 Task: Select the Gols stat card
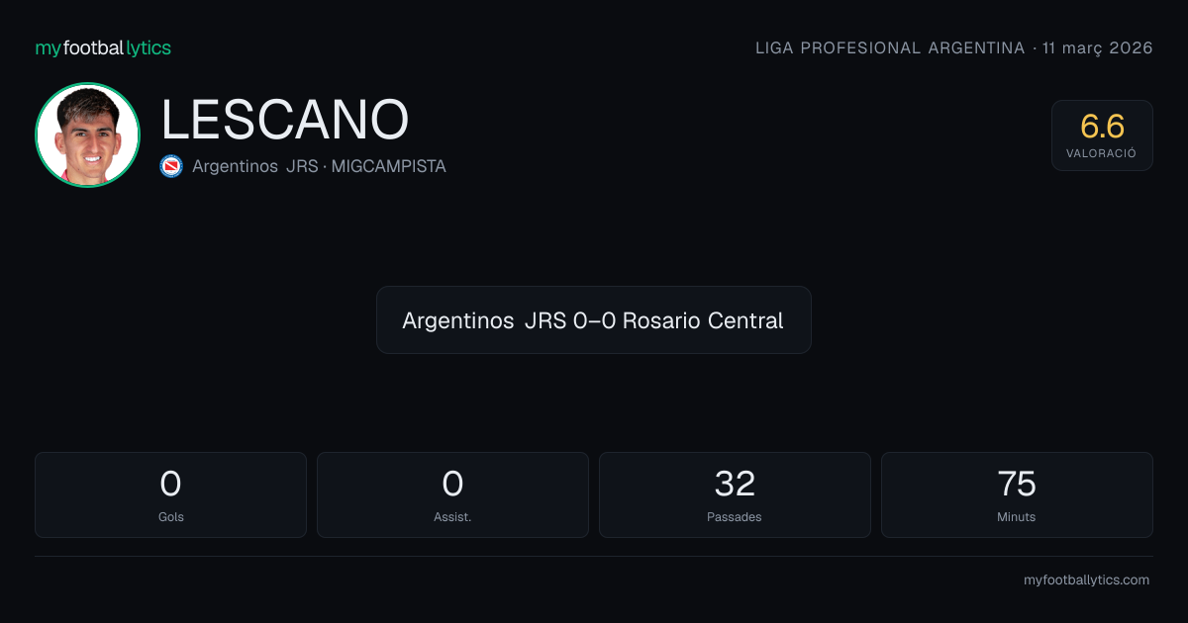coord(170,494)
